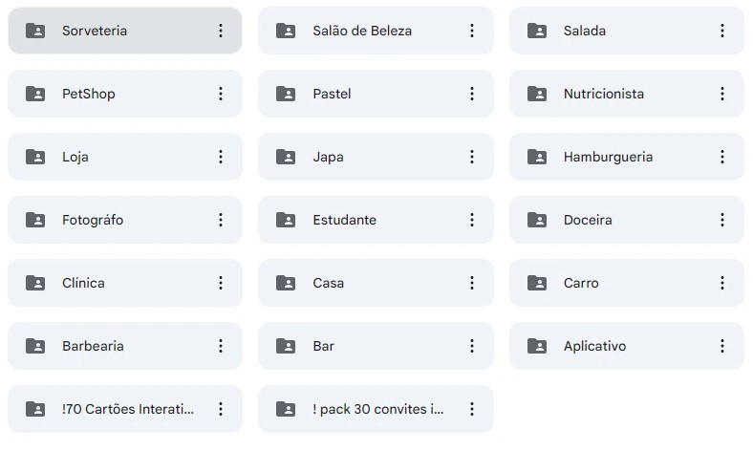
Task: Click the shared folder icon beside PetShop
Action: pos(35,94)
